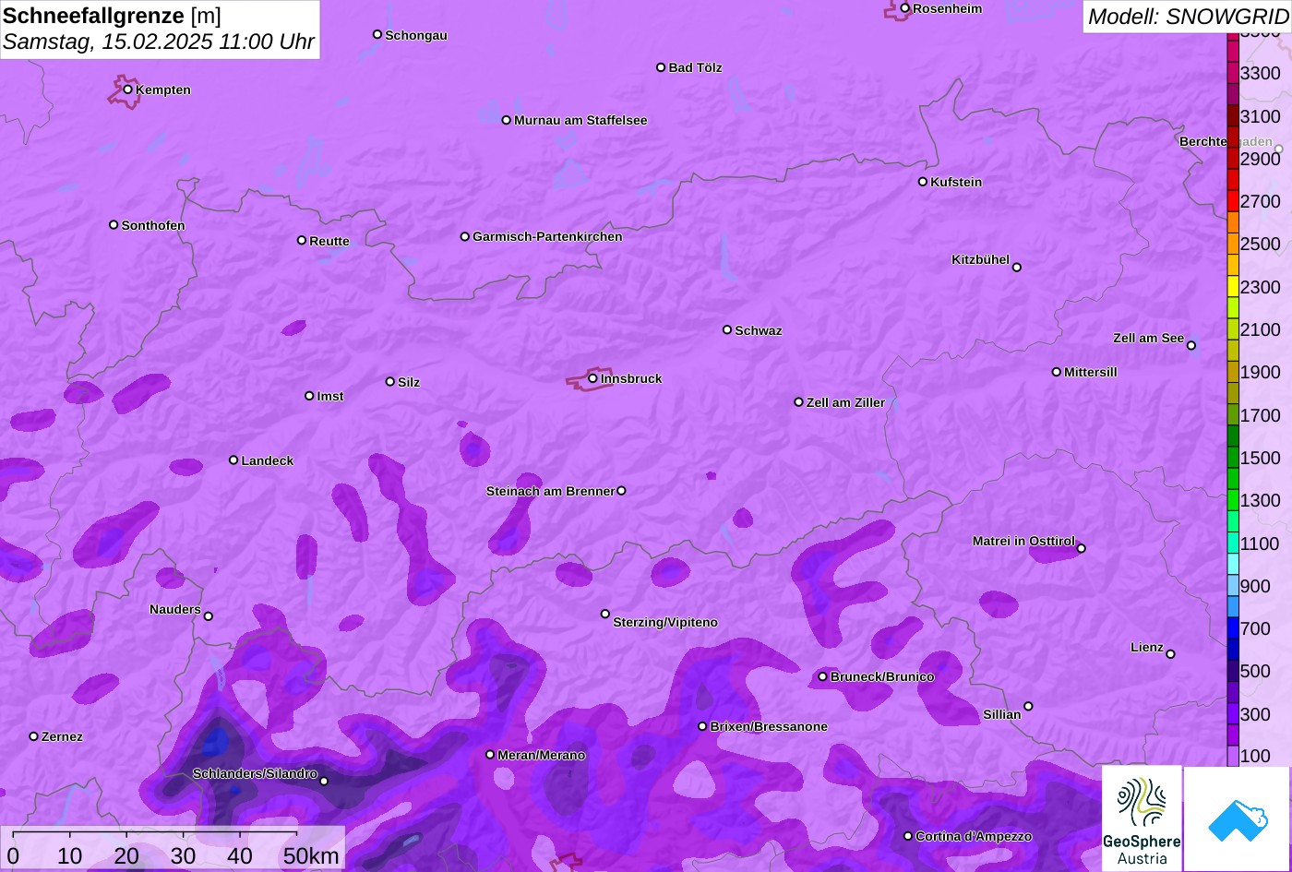Click the date 'Samstag, 15.02.2025 11:00 Uhr'
The height and width of the screenshot is (872, 1292).
click(159, 42)
